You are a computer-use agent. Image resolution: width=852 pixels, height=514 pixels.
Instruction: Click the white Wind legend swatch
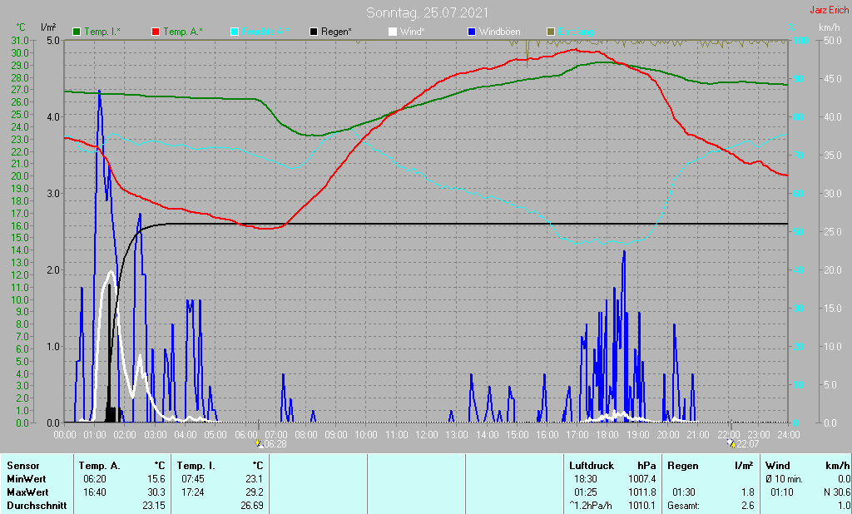coord(393,32)
